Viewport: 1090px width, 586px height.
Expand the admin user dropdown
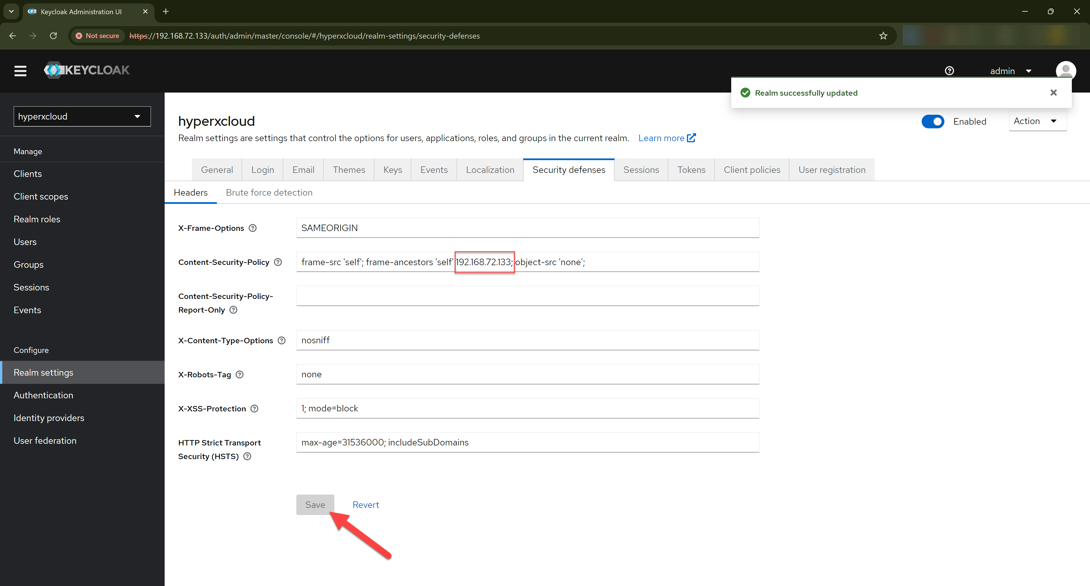click(x=1011, y=71)
